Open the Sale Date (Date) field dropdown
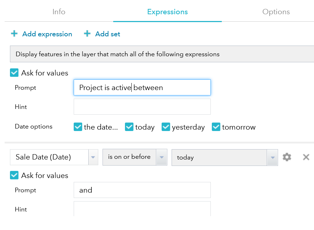The image size is (314, 230). (x=93, y=157)
